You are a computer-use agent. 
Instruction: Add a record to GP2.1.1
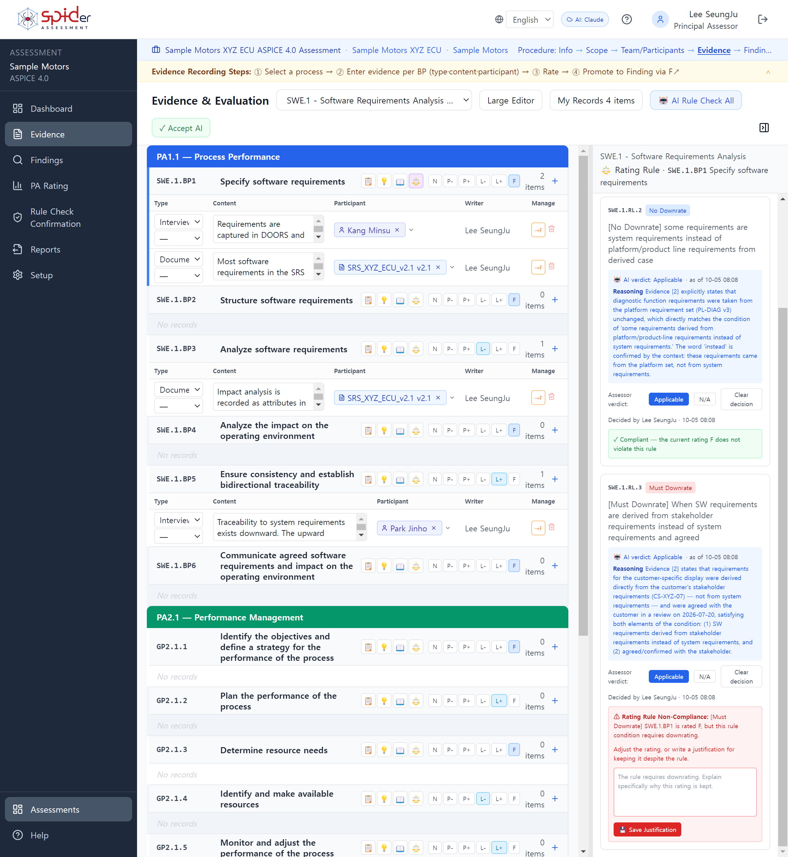[555, 647]
